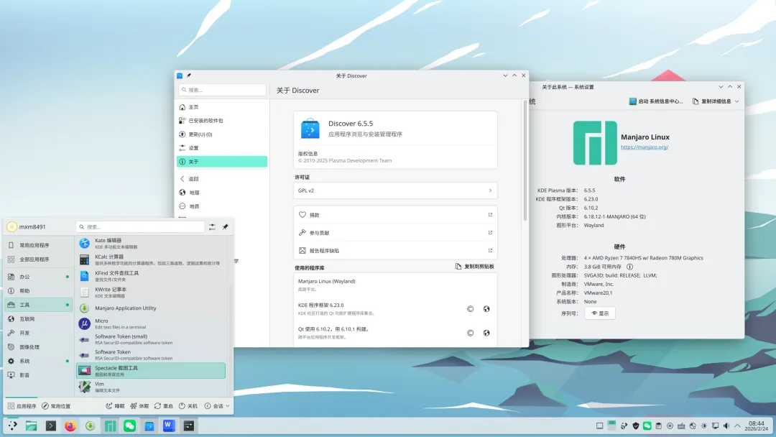Select 全部应用程序 in launcher sidebar
The image size is (776, 437).
39,259
